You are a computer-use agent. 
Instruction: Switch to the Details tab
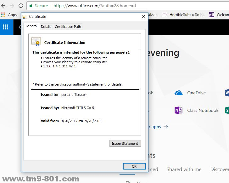click(46, 27)
